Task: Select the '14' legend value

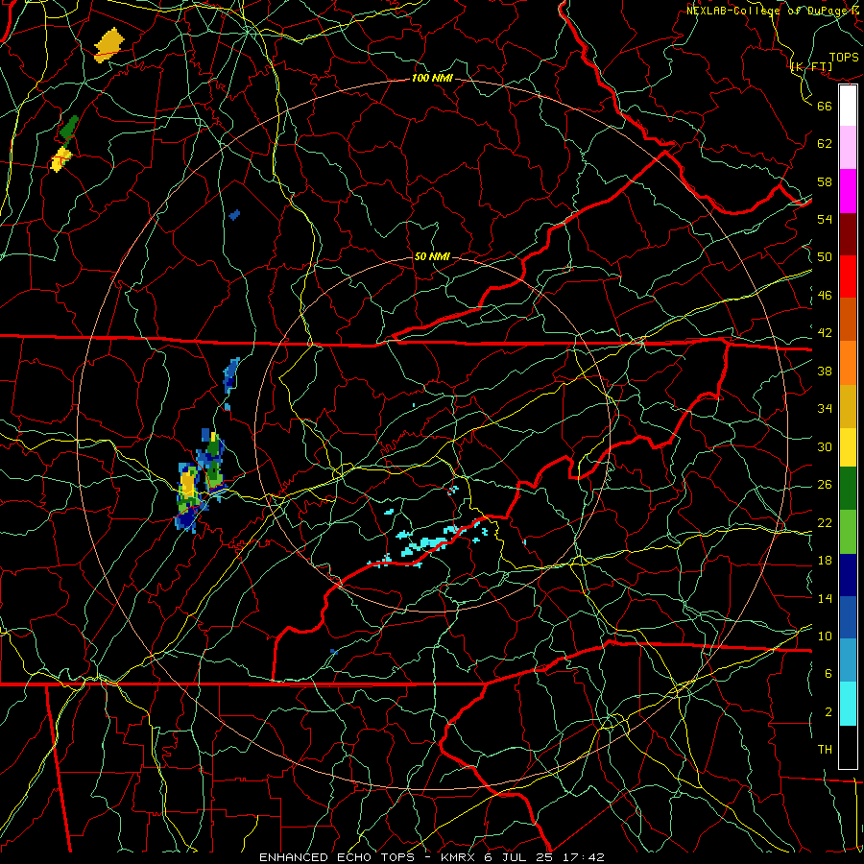Action: point(825,598)
